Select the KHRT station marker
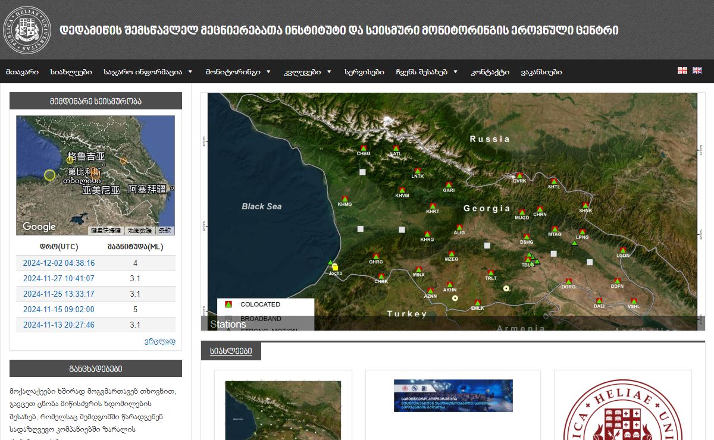This screenshot has height=440, width=714. 433,206
